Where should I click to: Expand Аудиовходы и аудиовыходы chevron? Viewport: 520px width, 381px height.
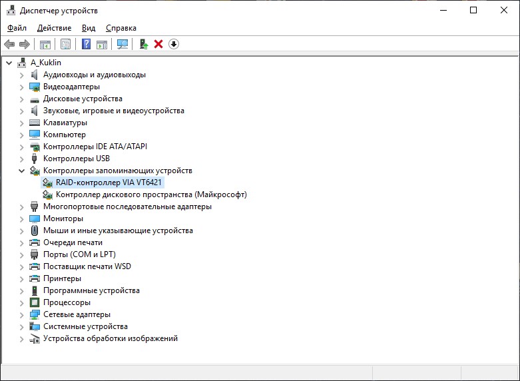coord(22,75)
